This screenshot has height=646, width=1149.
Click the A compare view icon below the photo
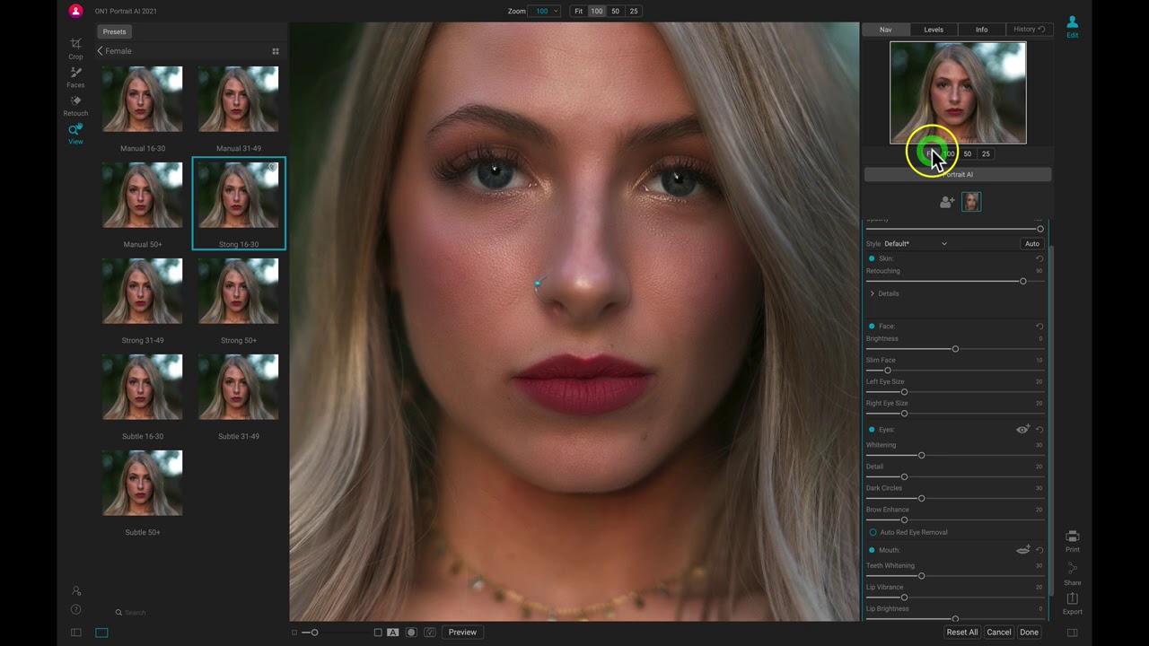pyautogui.click(x=392, y=633)
